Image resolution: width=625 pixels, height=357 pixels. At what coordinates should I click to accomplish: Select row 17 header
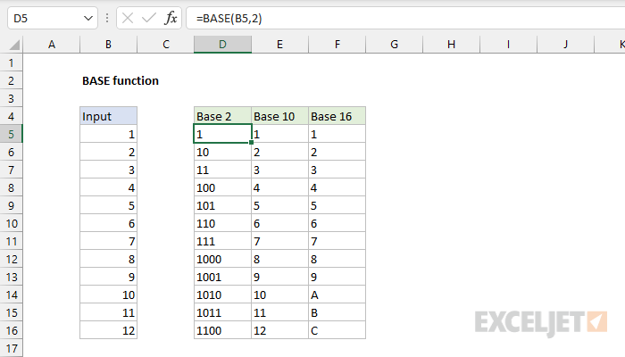tap(11, 348)
